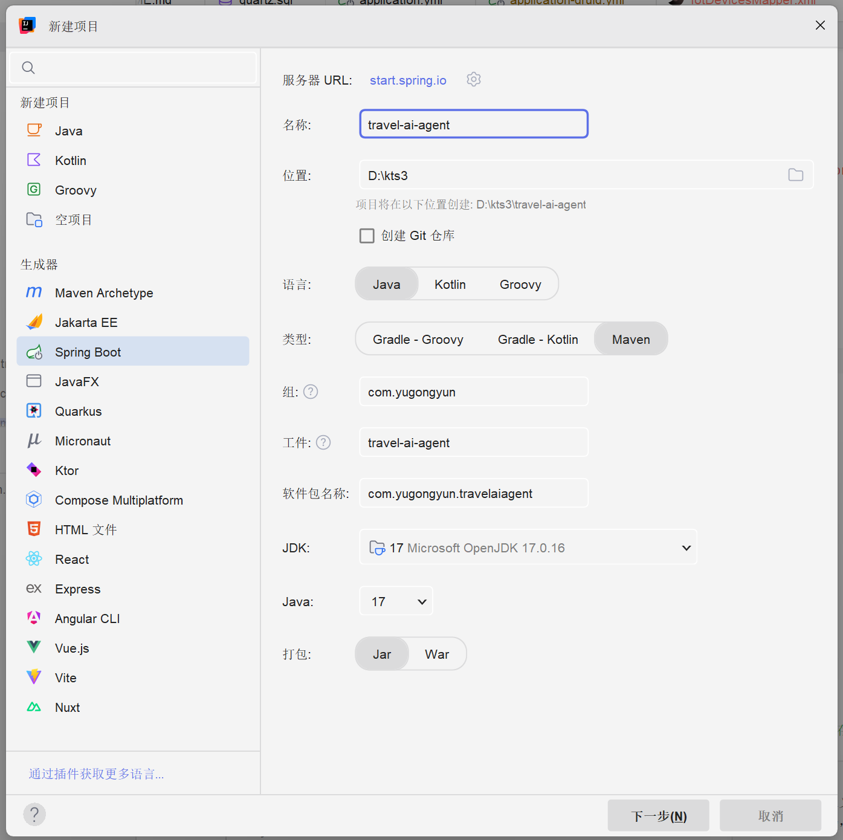Open dialog help question mark button
Image resolution: width=843 pixels, height=840 pixels.
34,815
